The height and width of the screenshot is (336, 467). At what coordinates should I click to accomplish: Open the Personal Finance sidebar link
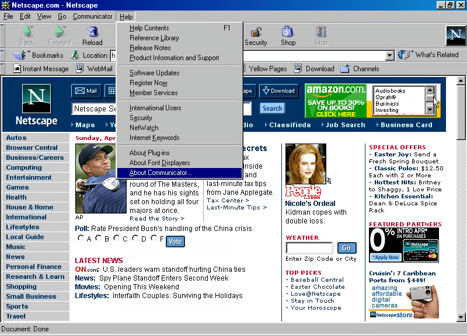coord(34,267)
